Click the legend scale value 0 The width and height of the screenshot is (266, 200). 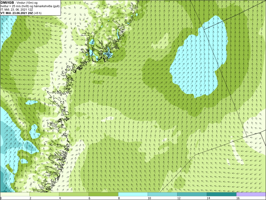pos(1,198)
